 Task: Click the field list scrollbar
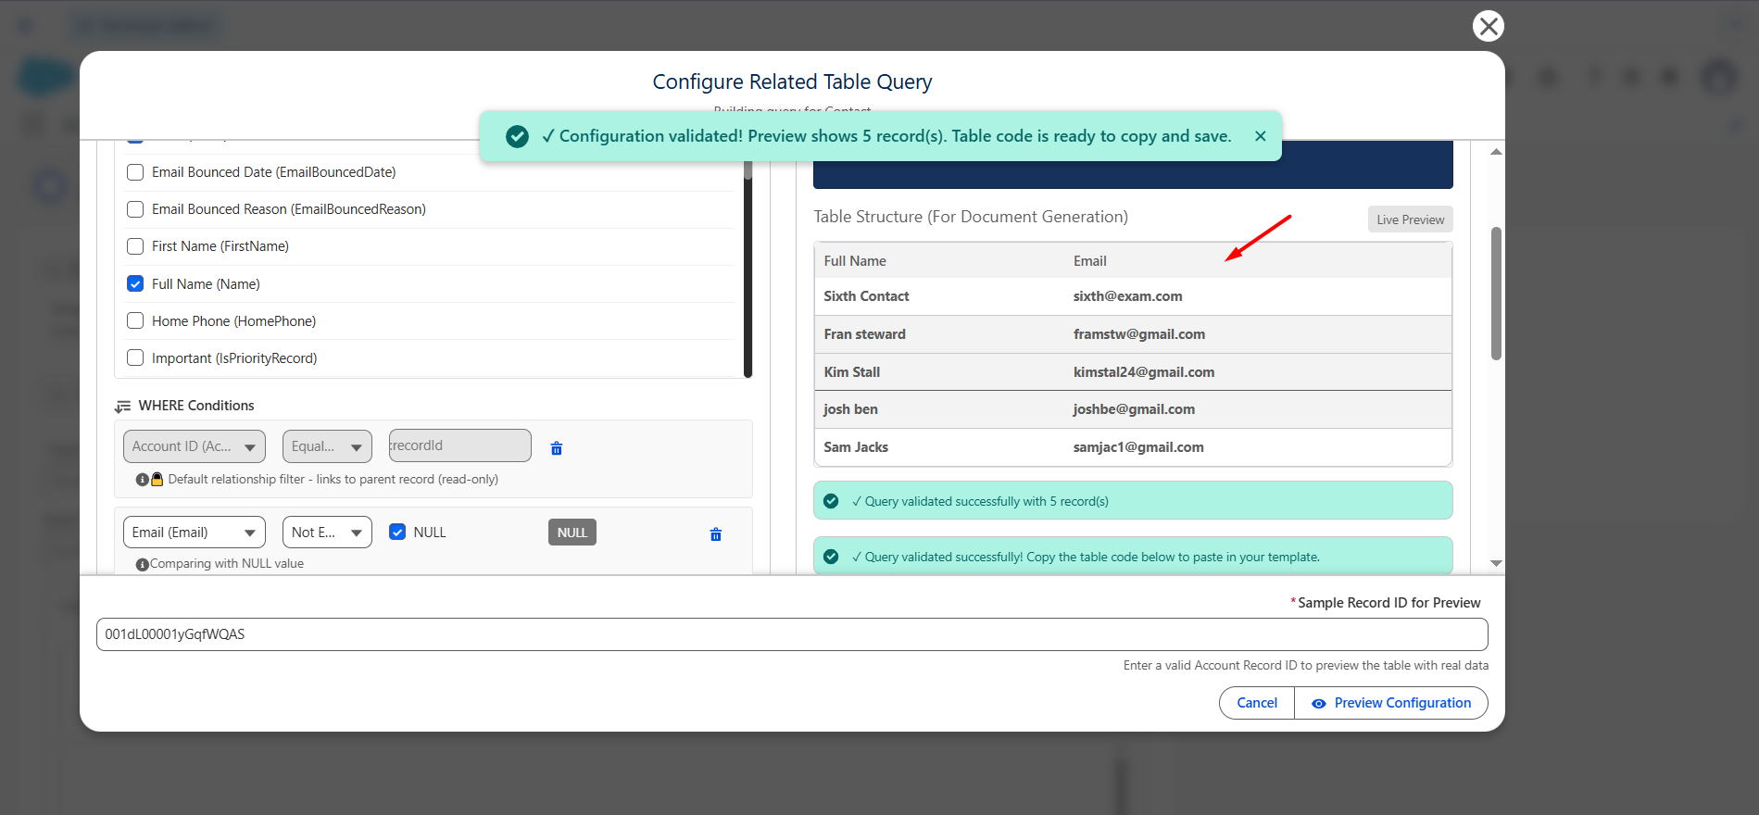(748, 269)
